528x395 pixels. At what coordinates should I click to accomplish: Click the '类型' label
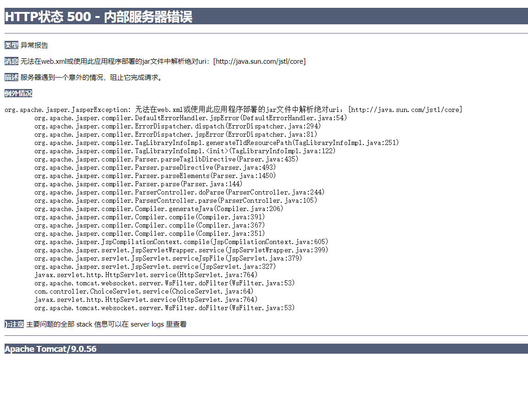click(x=11, y=45)
